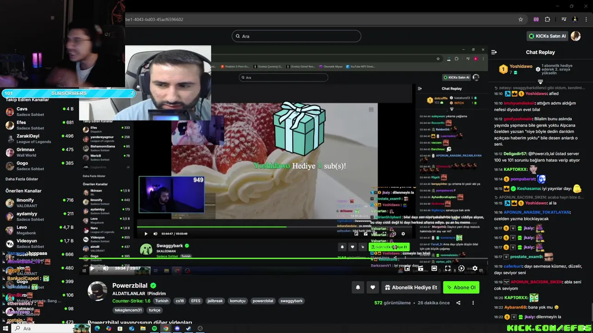Screen dimensions: 593x333
Task: Open the Chrome three-dot menu
Action: 586,19
